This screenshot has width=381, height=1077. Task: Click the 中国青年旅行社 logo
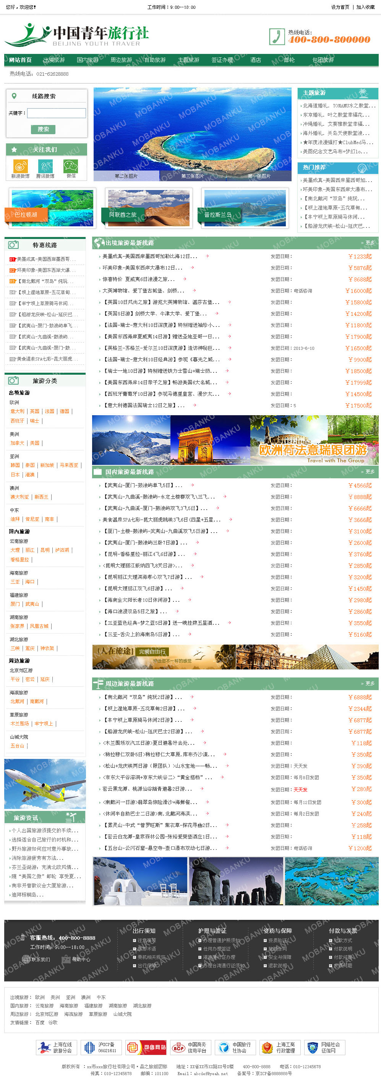point(77,35)
